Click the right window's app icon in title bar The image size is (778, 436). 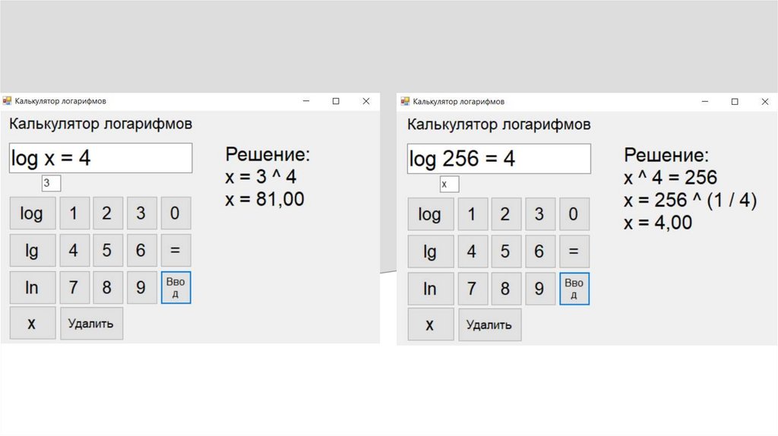[406, 101]
